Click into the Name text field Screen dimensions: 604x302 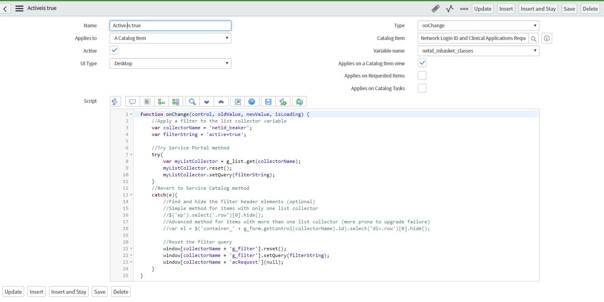170,26
